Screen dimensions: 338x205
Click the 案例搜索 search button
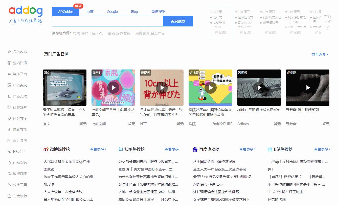[178, 21]
